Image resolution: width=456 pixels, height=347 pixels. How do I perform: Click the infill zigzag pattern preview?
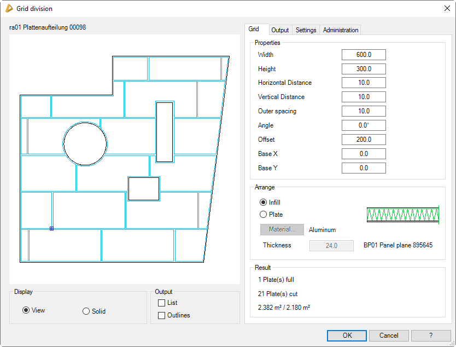403,215
